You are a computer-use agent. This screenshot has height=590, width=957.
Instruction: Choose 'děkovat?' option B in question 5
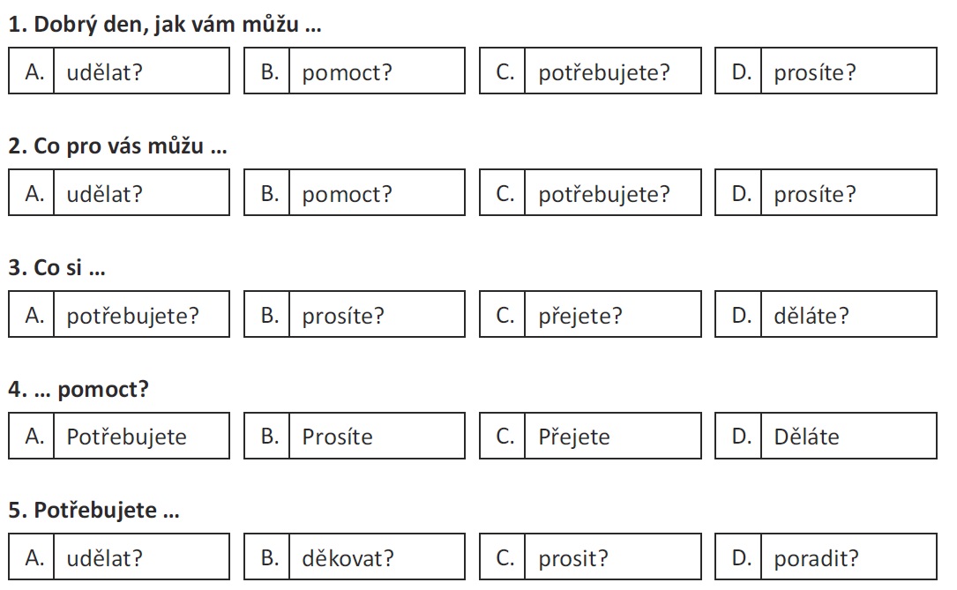(x=355, y=557)
